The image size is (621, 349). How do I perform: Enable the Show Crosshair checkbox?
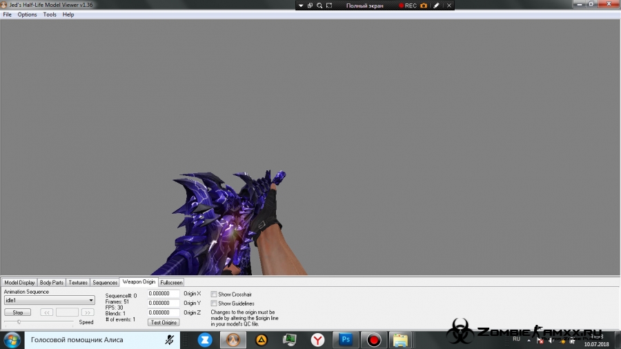pos(214,295)
